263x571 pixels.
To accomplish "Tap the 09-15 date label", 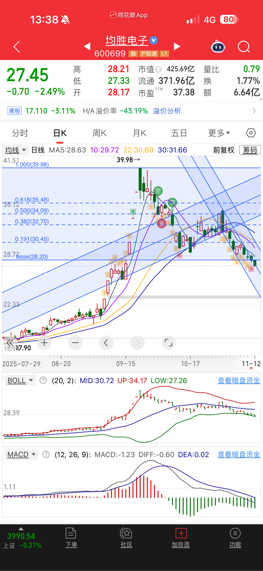I will coord(126,364).
